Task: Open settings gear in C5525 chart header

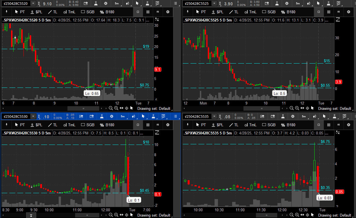Action: pyautogui.click(x=287, y=3)
